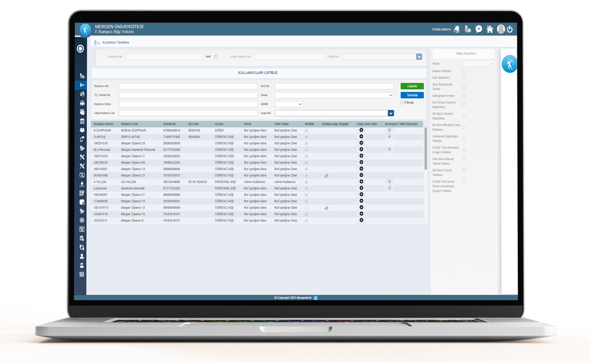The width and height of the screenshot is (591, 363).
Task: Toggle the Filtrele checkbox
Action: coord(402,103)
